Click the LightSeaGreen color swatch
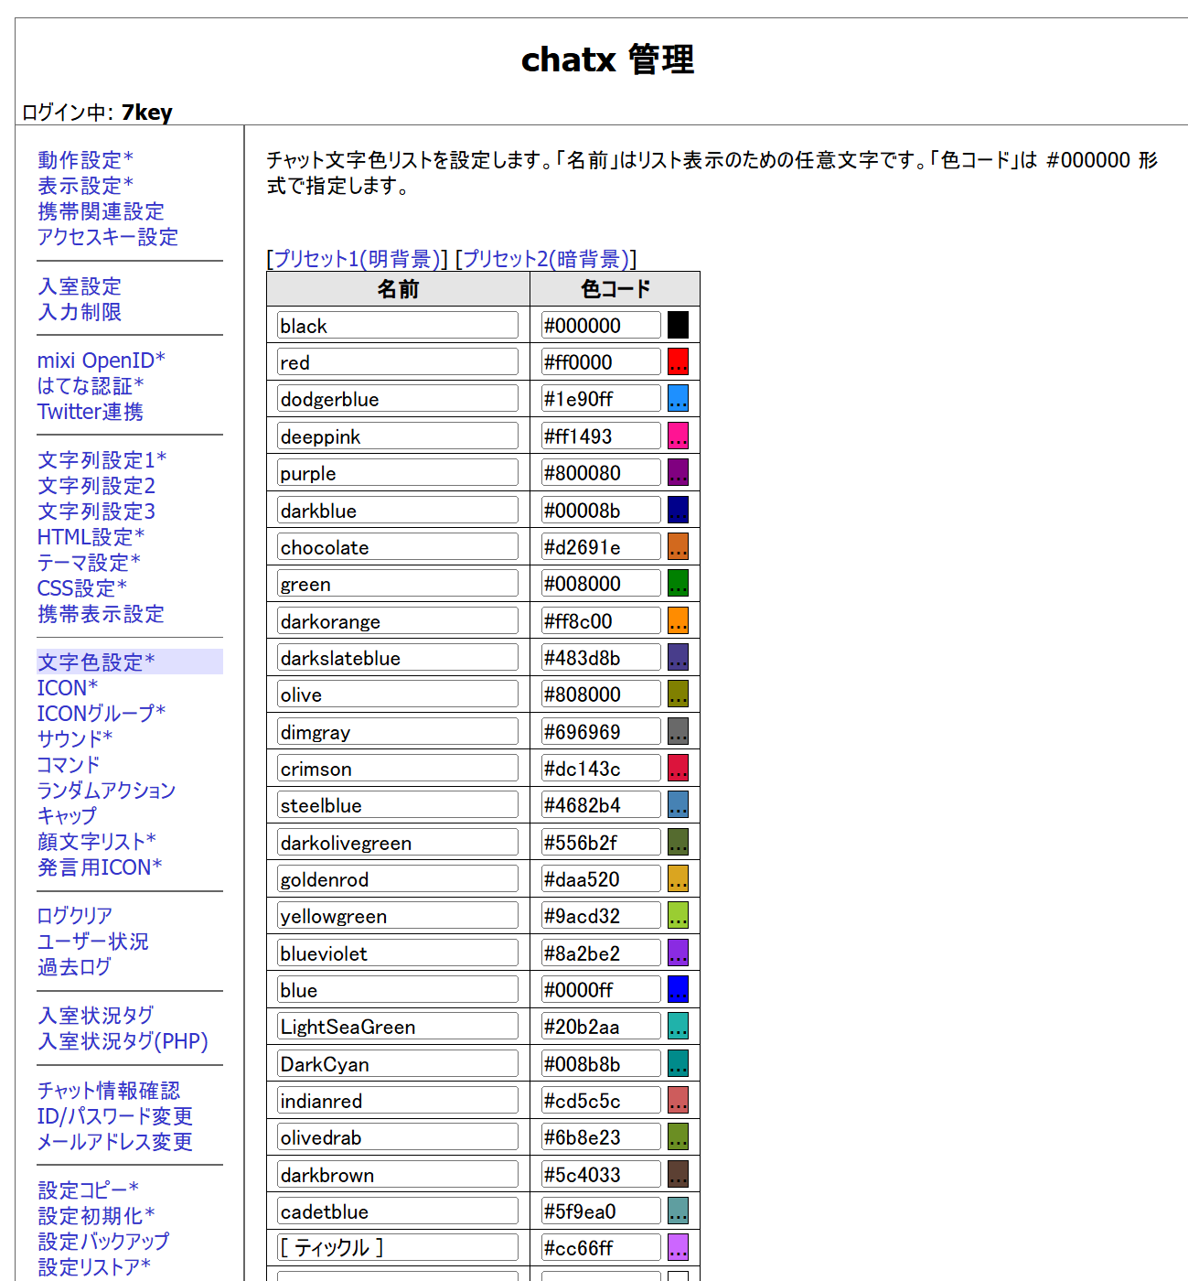 tap(678, 1027)
